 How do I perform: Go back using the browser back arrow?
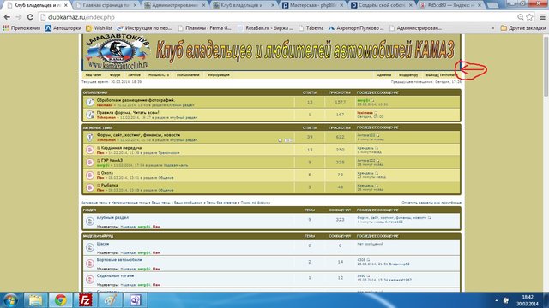(7, 17)
